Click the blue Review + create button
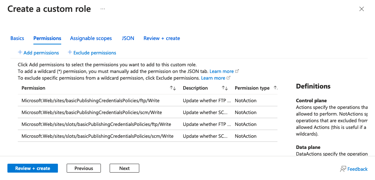This screenshot has height=180, width=375. 33,168
